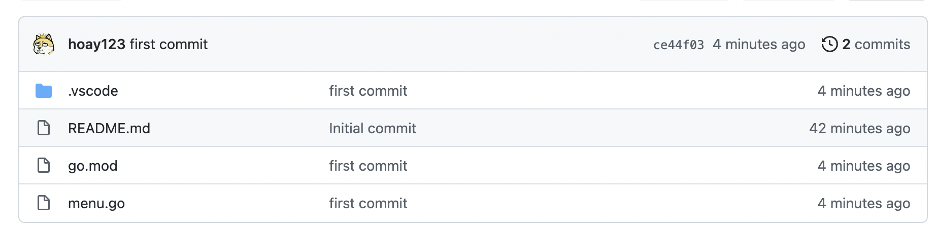
Task: Click the .vscode folder icon
Action: tap(44, 91)
